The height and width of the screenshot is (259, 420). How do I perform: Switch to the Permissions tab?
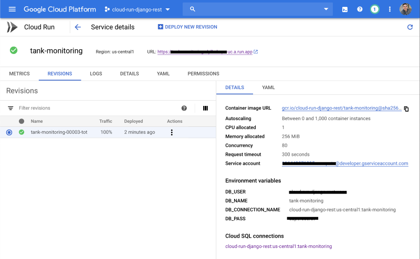point(203,73)
